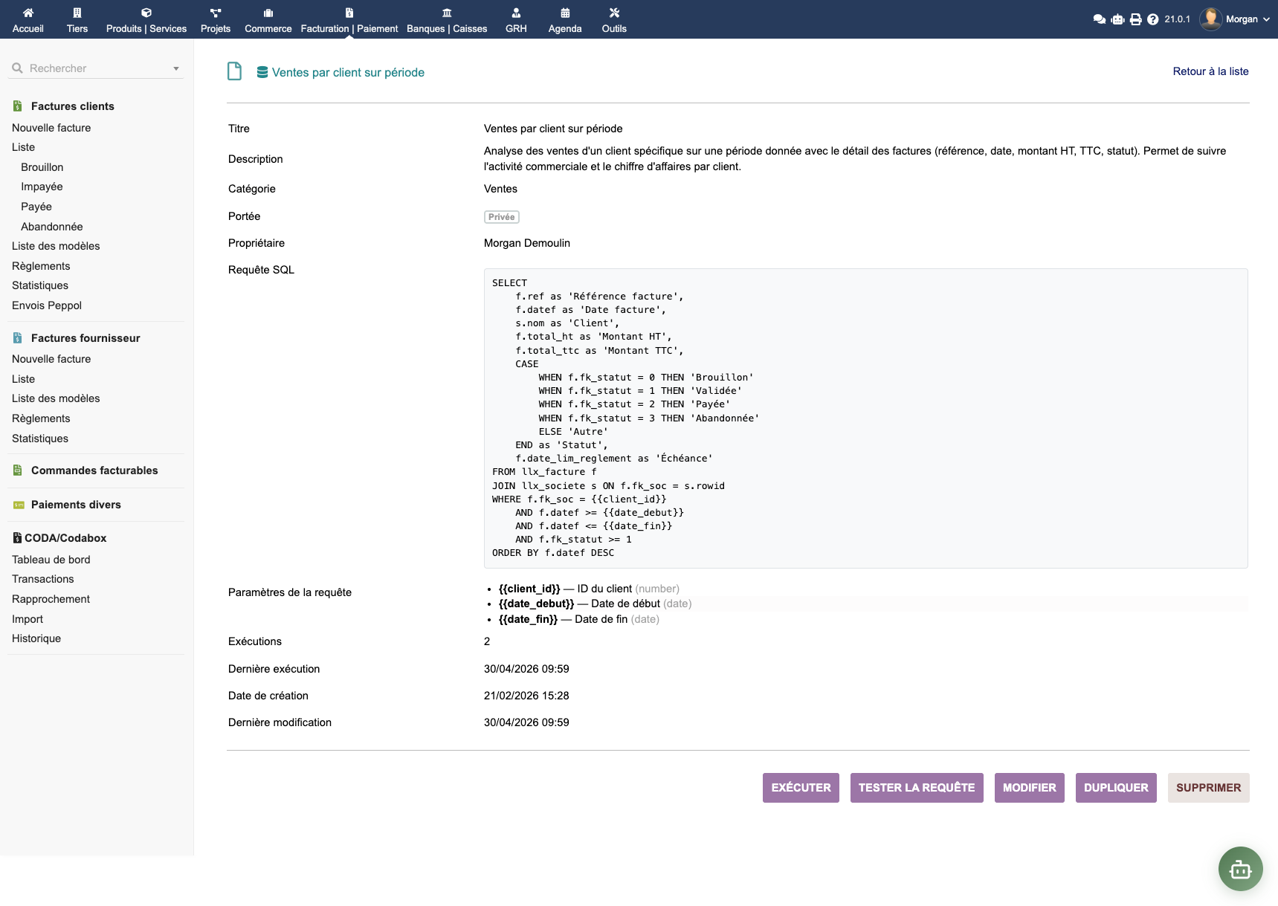Click the Supprimer button
This screenshot has height=906, width=1278.
[1208, 788]
